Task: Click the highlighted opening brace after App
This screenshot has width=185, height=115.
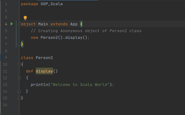Action: point(81,24)
